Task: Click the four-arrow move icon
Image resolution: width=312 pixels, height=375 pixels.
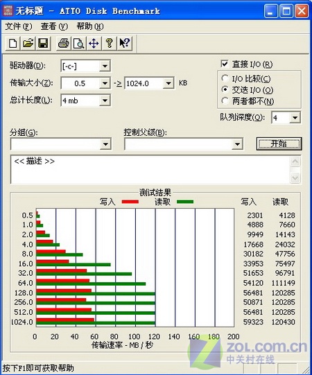Action: click(94, 43)
